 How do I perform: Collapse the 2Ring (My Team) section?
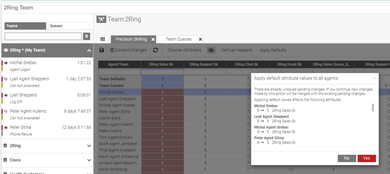pyautogui.click(x=89, y=51)
